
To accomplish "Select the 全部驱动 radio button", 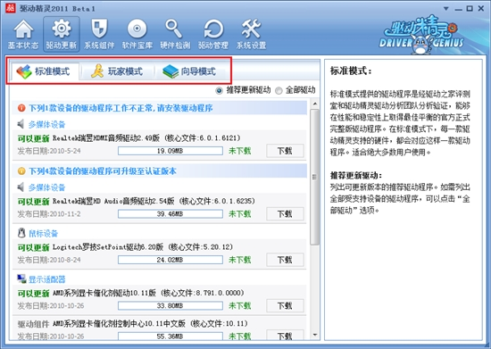I will coord(279,91).
